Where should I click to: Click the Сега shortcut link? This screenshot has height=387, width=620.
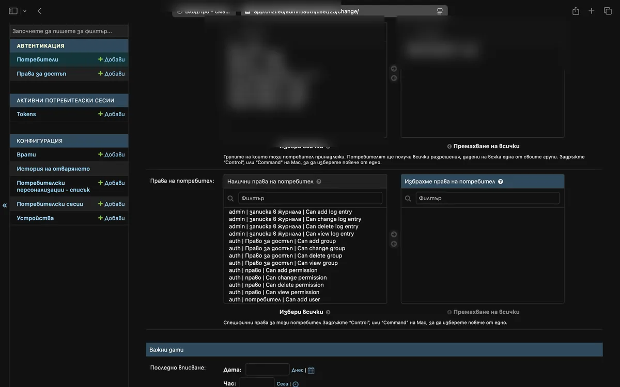tap(282, 384)
